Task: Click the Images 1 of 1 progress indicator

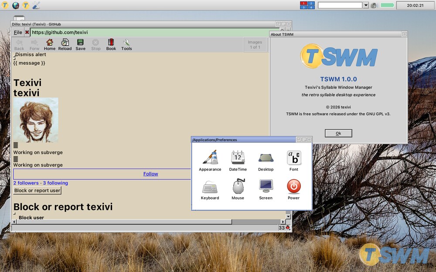Action: [x=255, y=45]
